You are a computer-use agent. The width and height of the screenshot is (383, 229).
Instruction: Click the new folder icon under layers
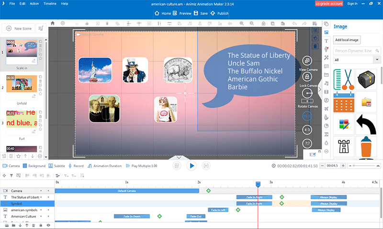[13, 225]
